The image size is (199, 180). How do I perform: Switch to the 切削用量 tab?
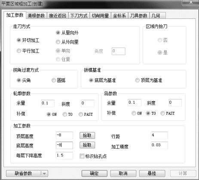tap(100, 15)
